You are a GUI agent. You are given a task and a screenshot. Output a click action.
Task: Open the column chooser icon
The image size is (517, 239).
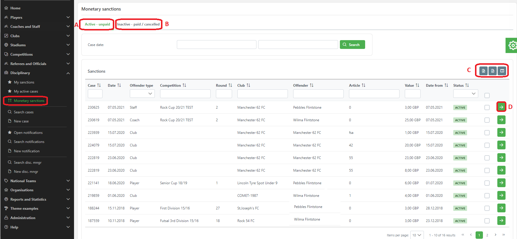point(502,71)
